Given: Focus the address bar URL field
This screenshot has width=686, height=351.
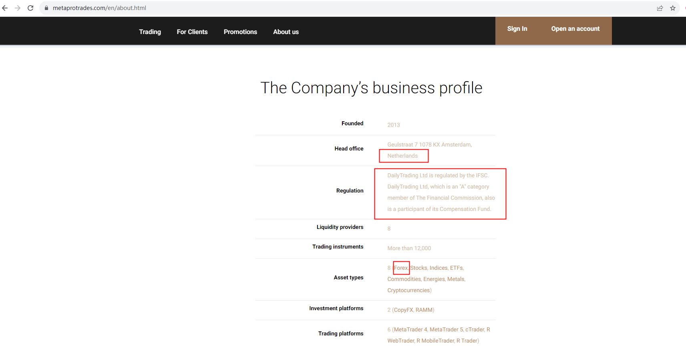Looking at the screenshot, I should pyautogui.click(x=320, y=8).
